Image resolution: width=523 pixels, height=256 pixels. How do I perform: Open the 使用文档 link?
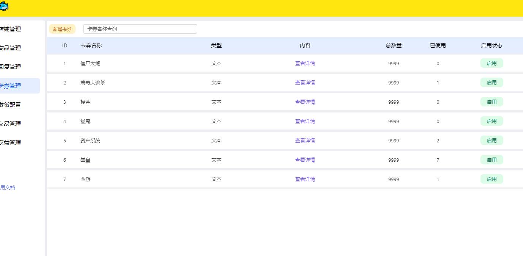coord(8,187)
